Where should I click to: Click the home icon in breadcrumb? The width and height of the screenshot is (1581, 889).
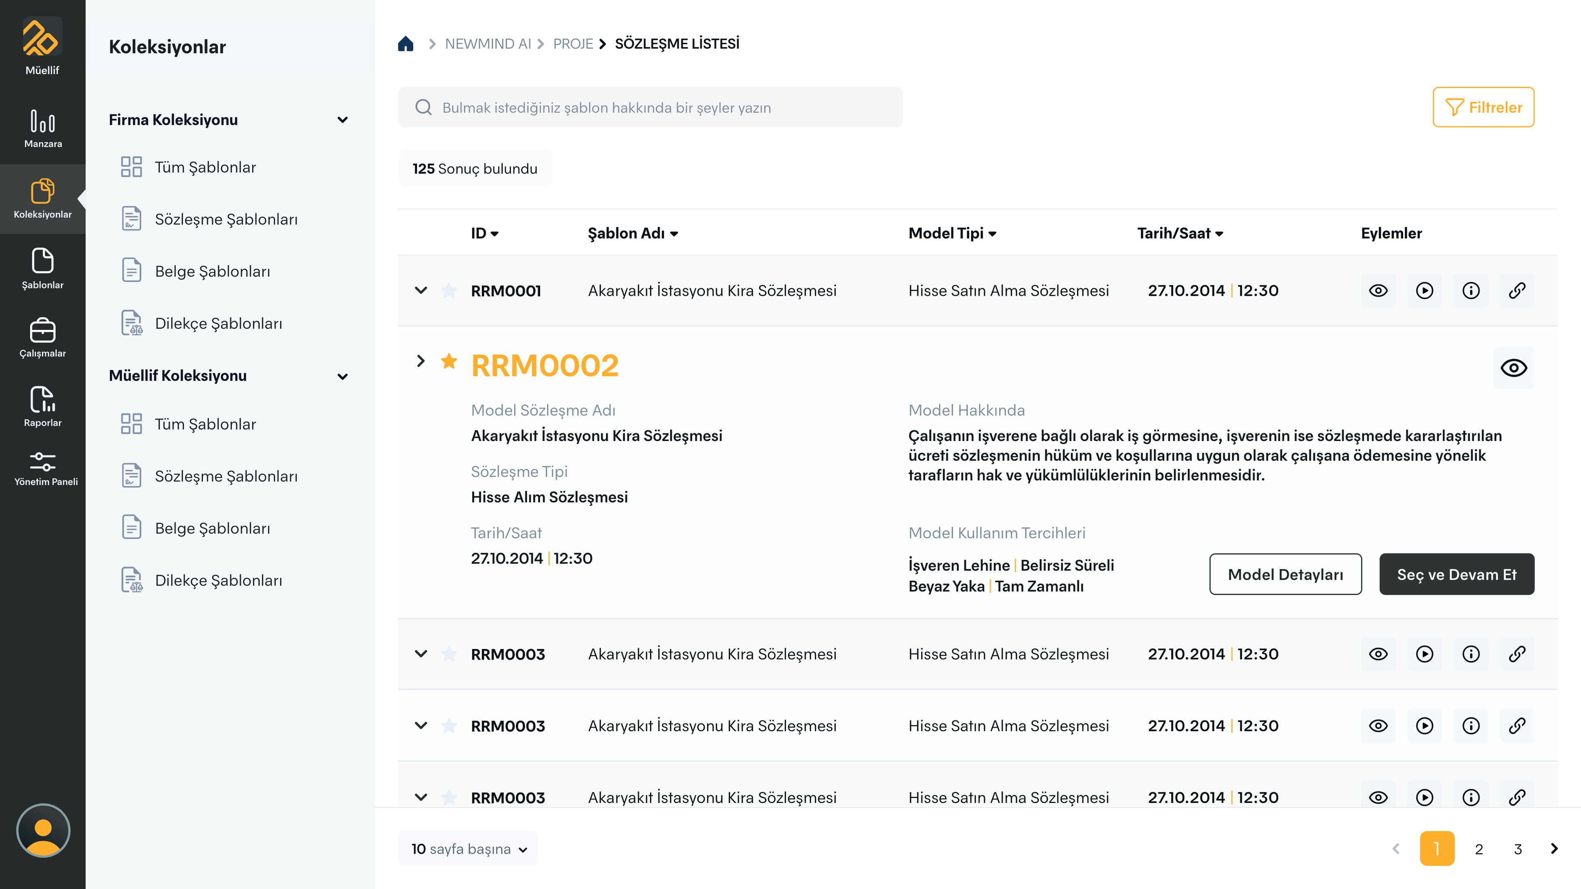(406, 44)
